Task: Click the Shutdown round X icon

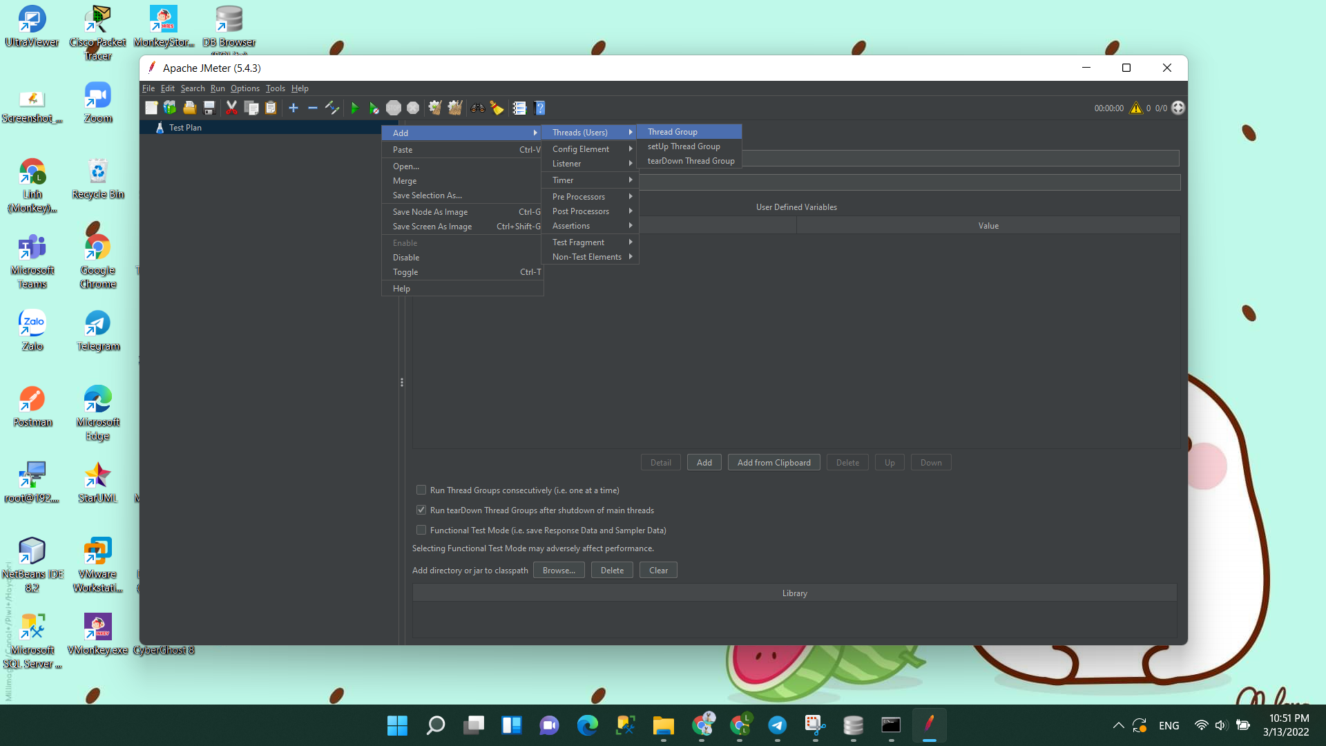Action: coord(413,108)
